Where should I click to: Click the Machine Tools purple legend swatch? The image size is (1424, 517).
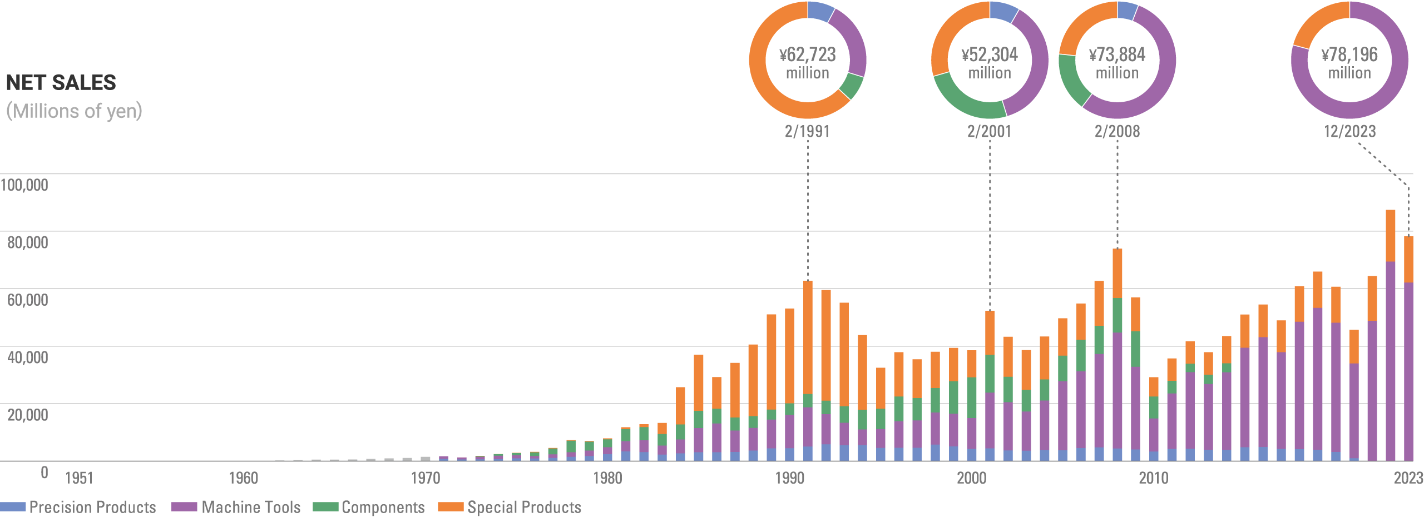point(184,507)
